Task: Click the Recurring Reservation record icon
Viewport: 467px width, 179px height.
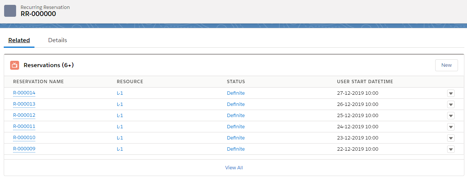Action: [x=10, y=11]
